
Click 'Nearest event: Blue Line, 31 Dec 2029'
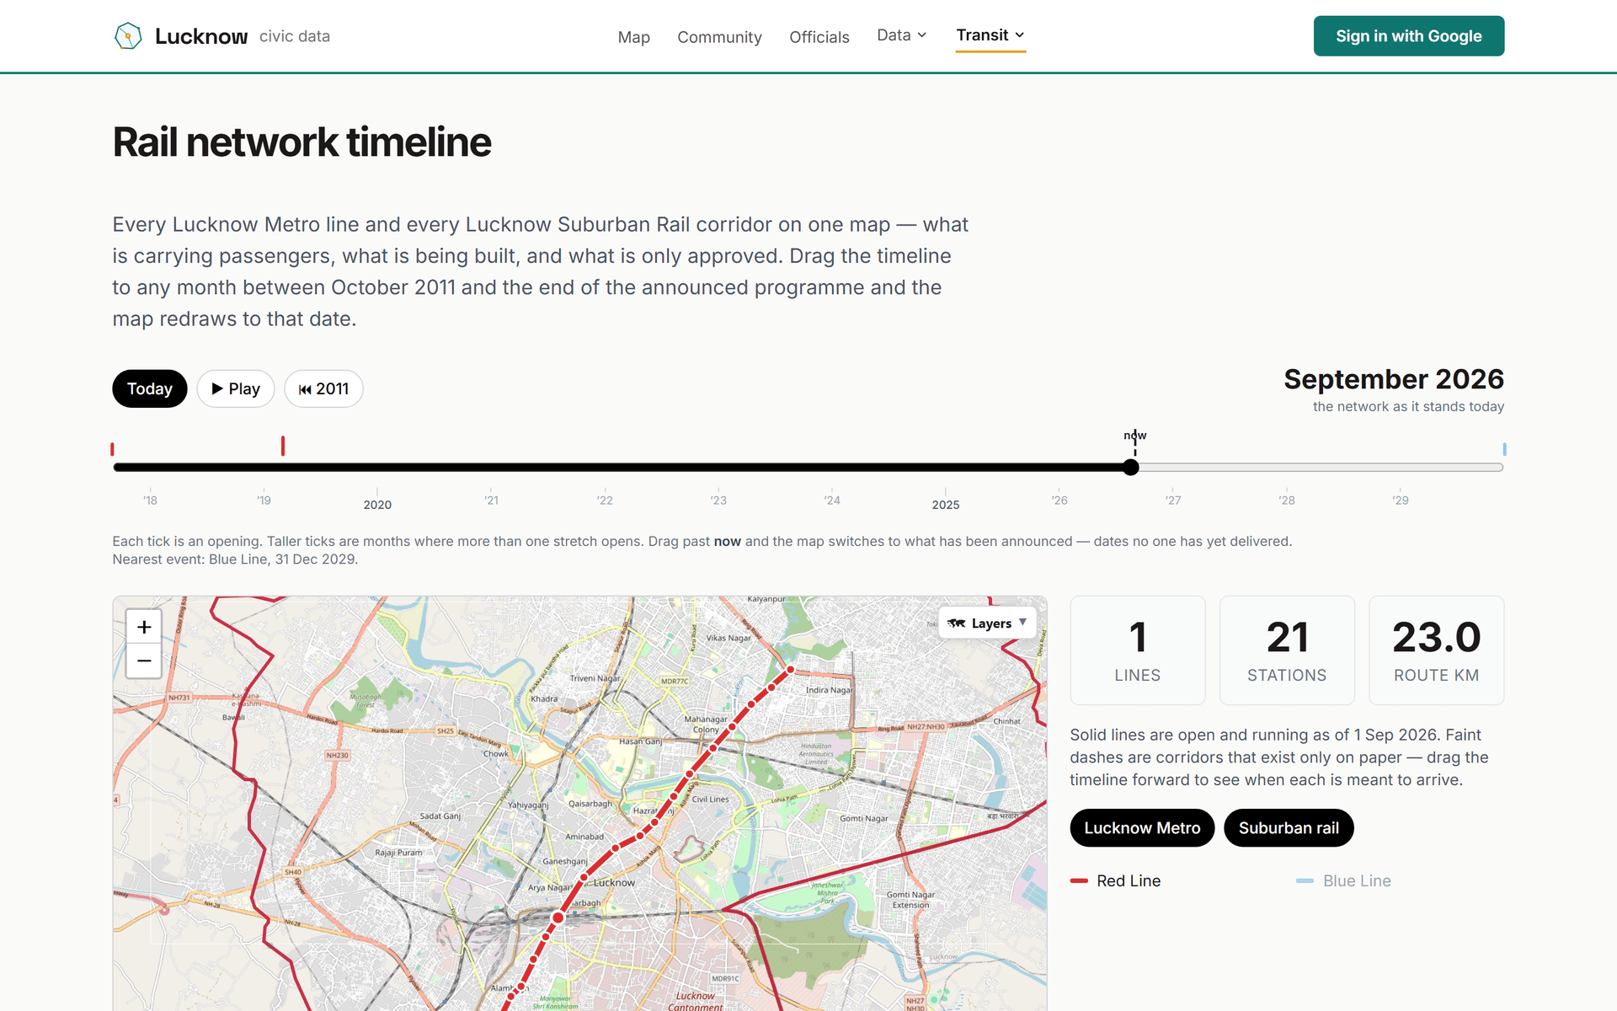pyautogui.click(x=235, y=559)
